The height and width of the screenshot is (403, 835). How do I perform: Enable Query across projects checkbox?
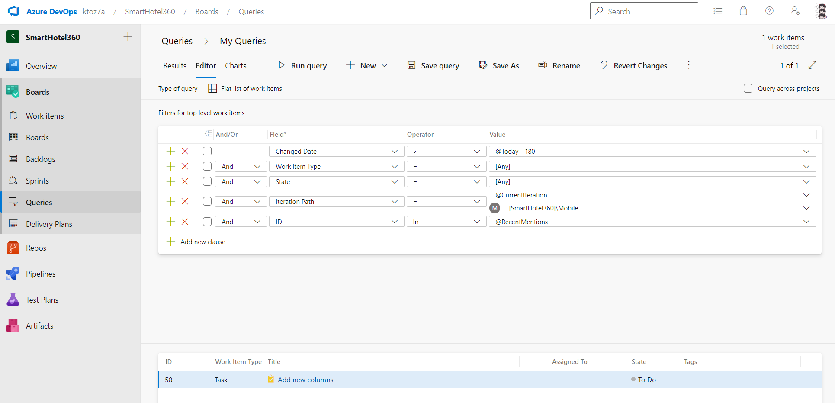coord(748,88)
